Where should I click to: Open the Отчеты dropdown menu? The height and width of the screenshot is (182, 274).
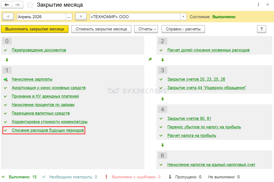[146, 29]
